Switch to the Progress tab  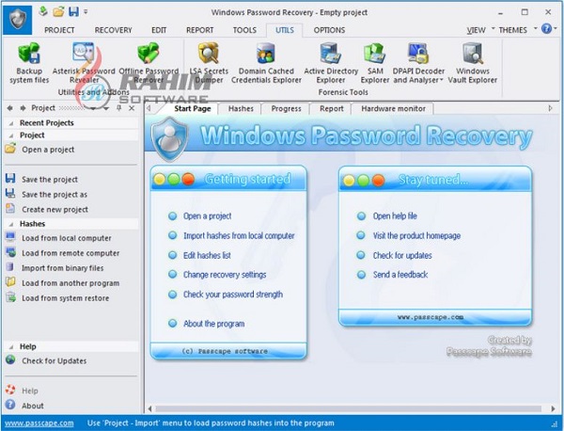click(286, 109)
